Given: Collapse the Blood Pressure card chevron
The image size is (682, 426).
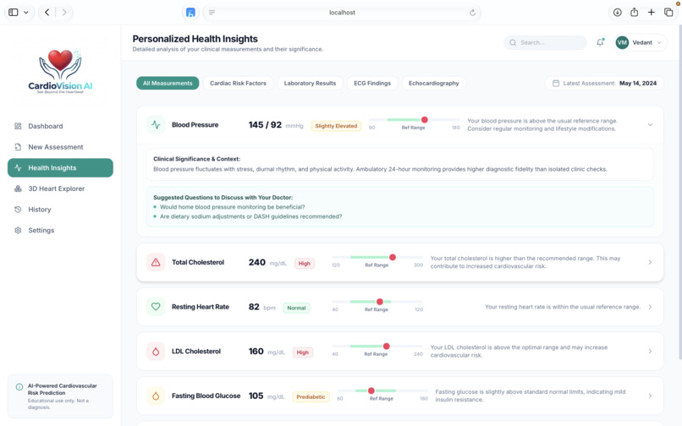Looking at the screenshot, I should pyautogui.click(x=650, y=125).
